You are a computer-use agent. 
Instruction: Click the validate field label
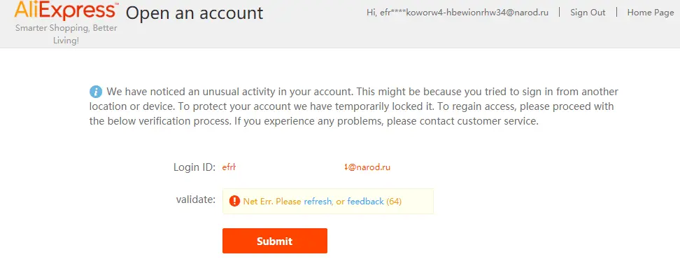click(196, 199)
